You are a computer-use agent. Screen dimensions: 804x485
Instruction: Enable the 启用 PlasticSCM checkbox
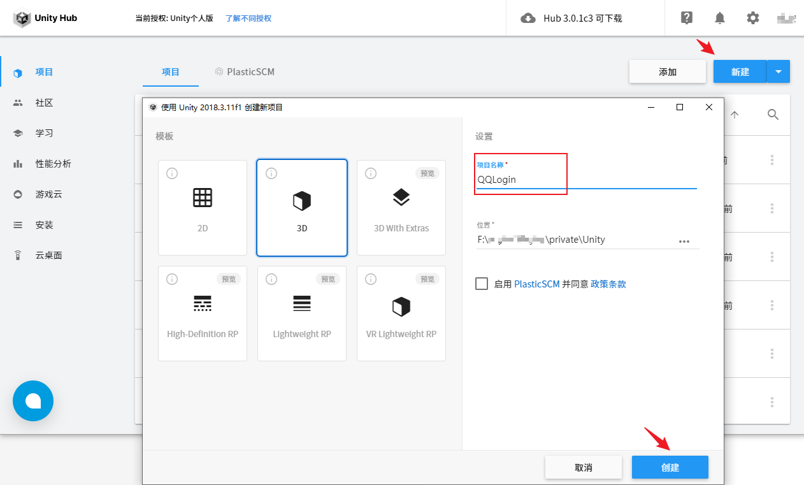[x=481, y=284]
